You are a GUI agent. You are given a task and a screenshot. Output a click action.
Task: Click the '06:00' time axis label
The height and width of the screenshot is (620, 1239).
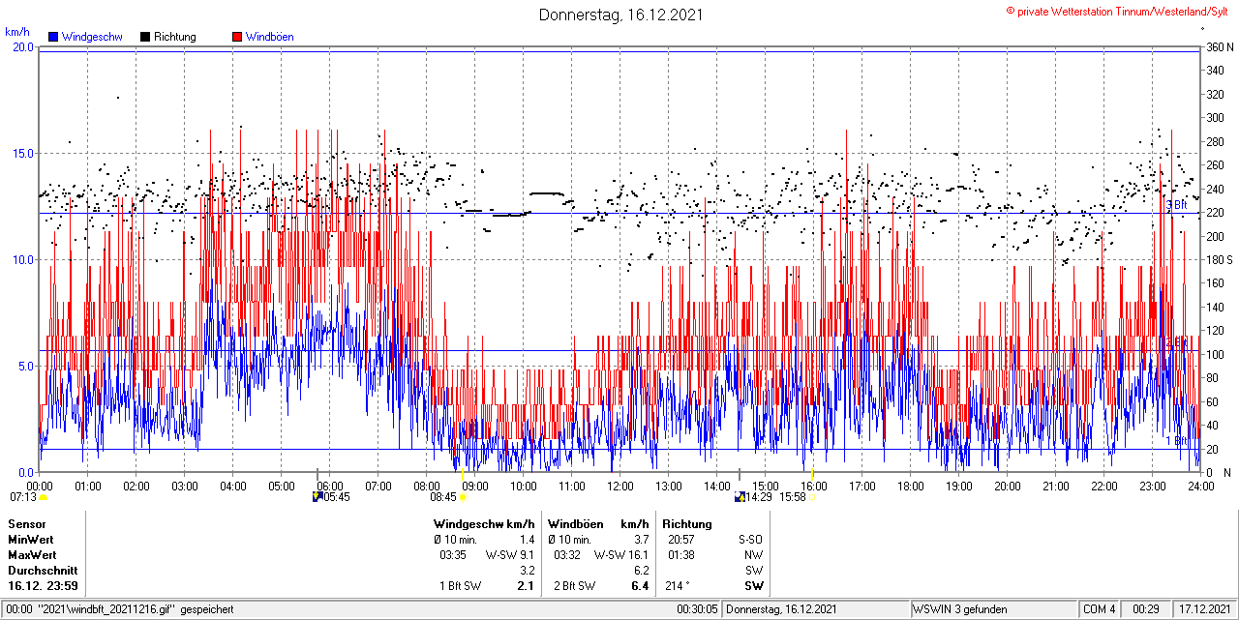(x=330, y=486)
